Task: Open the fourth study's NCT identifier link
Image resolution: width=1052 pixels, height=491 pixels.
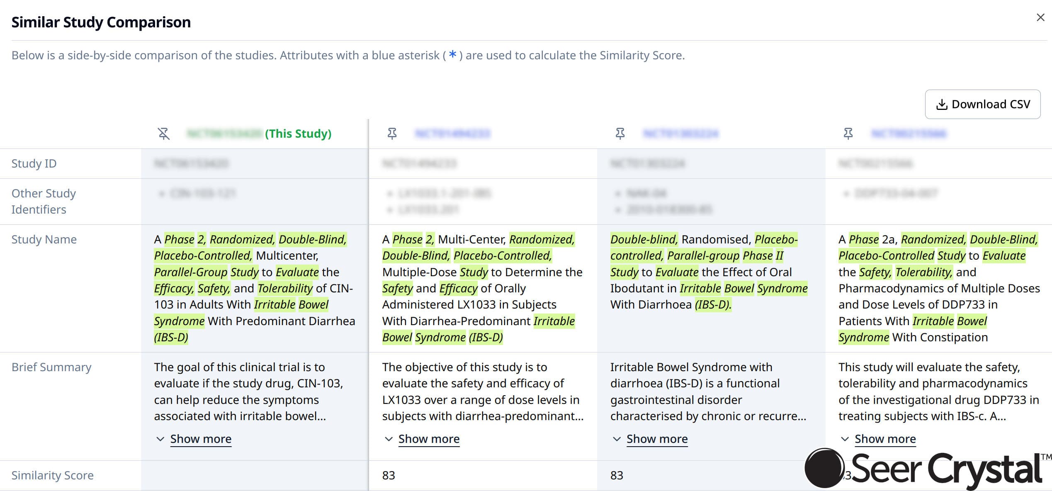Action: [909, 134]
